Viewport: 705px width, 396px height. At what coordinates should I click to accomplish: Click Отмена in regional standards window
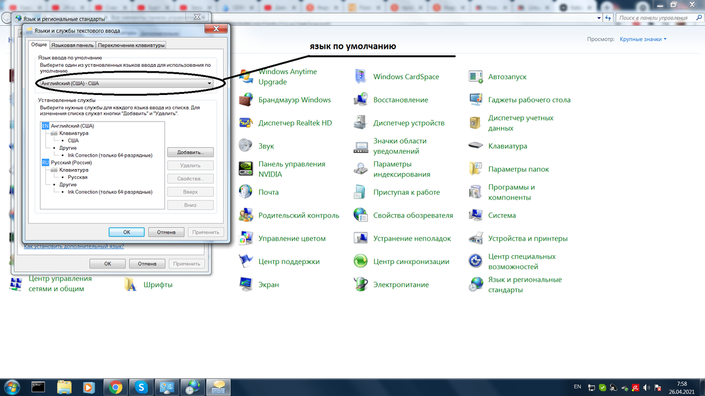147,263
